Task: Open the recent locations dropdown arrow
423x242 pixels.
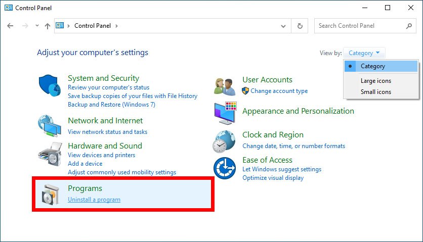Action: 37,26
